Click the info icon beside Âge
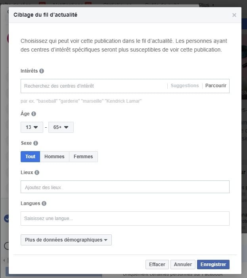 tap(34, 114)
